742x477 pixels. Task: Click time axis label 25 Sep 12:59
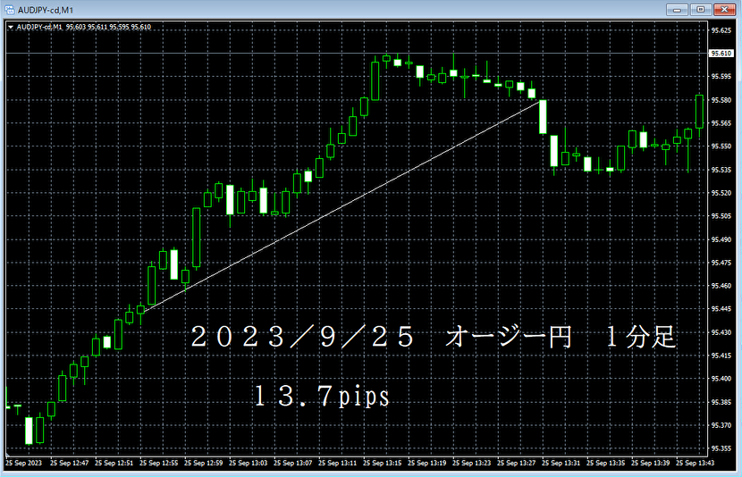[203, 464]
